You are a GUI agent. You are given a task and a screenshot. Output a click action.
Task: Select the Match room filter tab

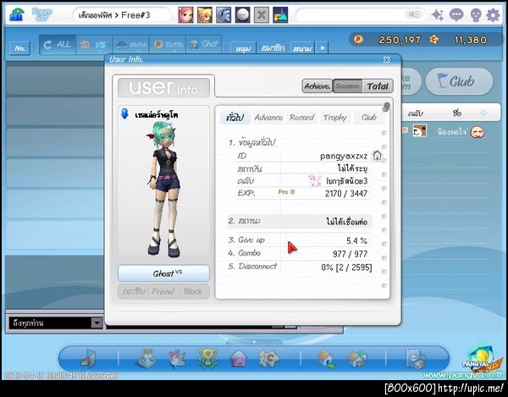tap(130, 45)
